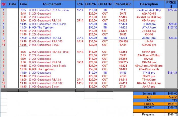Select the Description column header
The height and width of the screenshot is (117, 178).
pyautogui.click(x=149, y=4)
